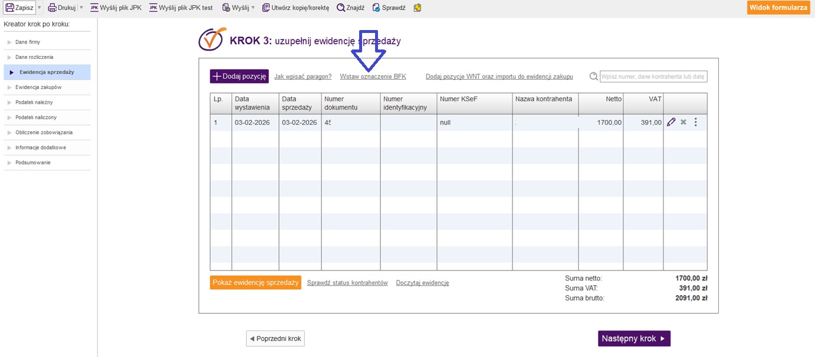Screen dimensions: 815x357
Task: Click the contractor search input field
Action: [653, 77]
